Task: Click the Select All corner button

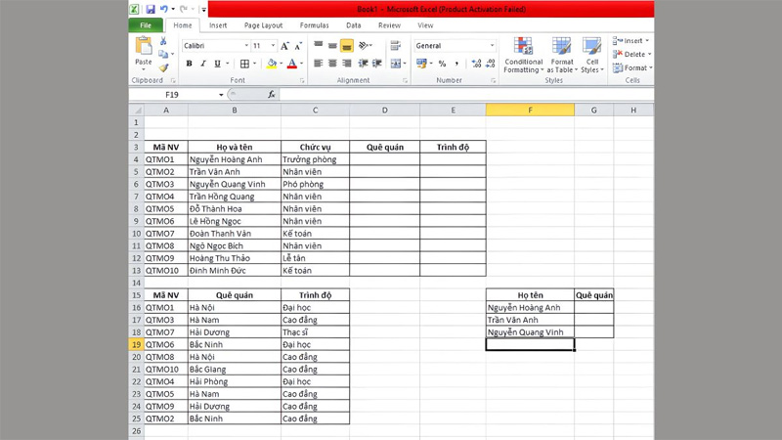Action: click(x=136, y=110)
